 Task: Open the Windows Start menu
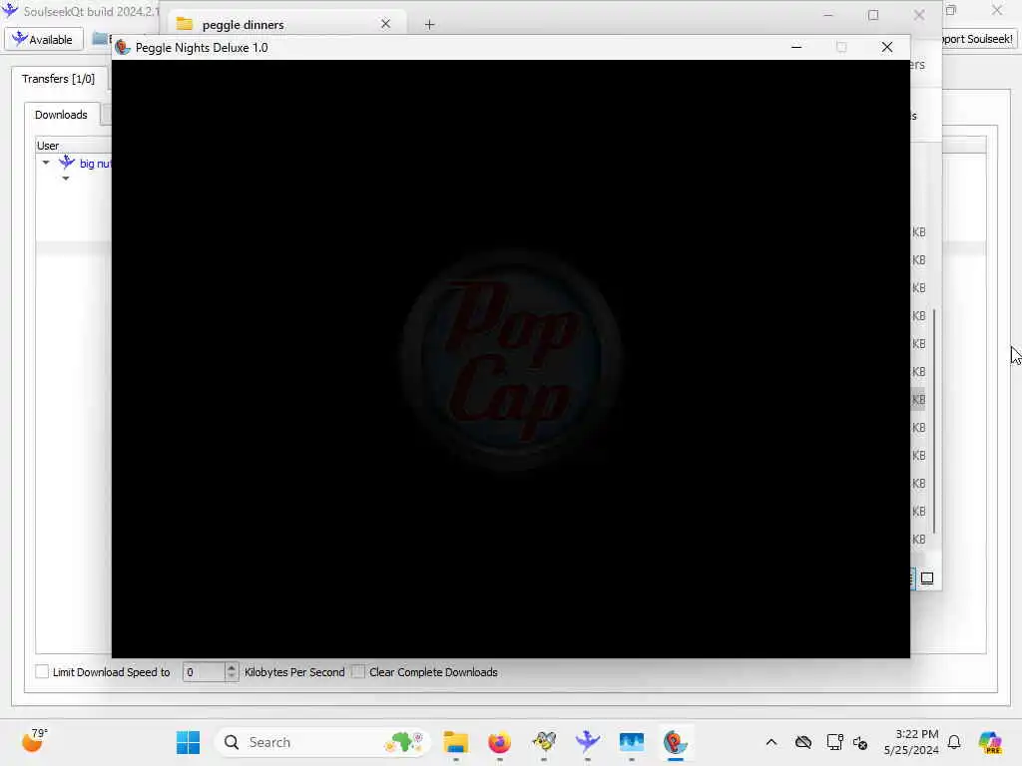[188, 742]
